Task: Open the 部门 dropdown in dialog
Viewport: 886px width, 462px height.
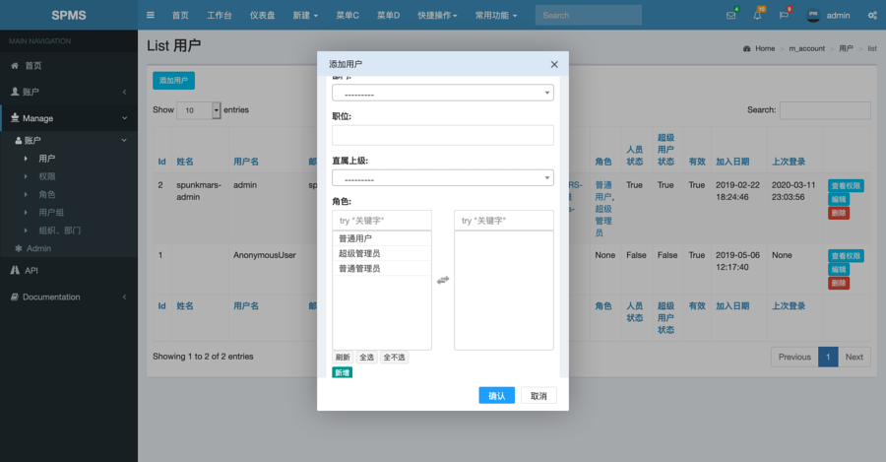Action: coord(443,93)
